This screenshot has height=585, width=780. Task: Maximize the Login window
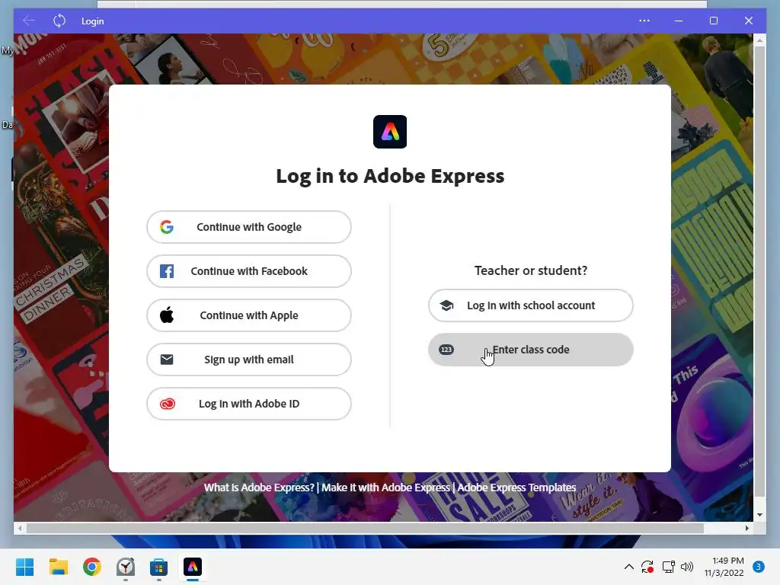[713, 21]
